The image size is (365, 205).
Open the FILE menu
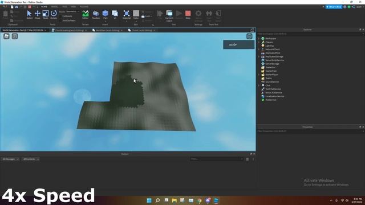click(x=5, y=7)
